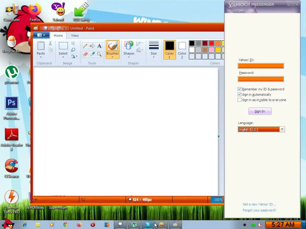This screenshot has height=229, width=306.
Task: Click the Angry Birds start button
Action: [x=7, y=224]
